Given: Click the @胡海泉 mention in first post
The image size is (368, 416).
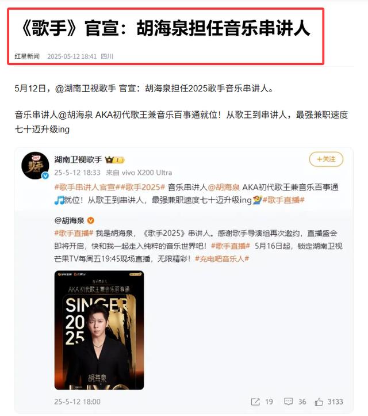Looking at the screenshot, I should pyautogui.click(x=224, y=188).
